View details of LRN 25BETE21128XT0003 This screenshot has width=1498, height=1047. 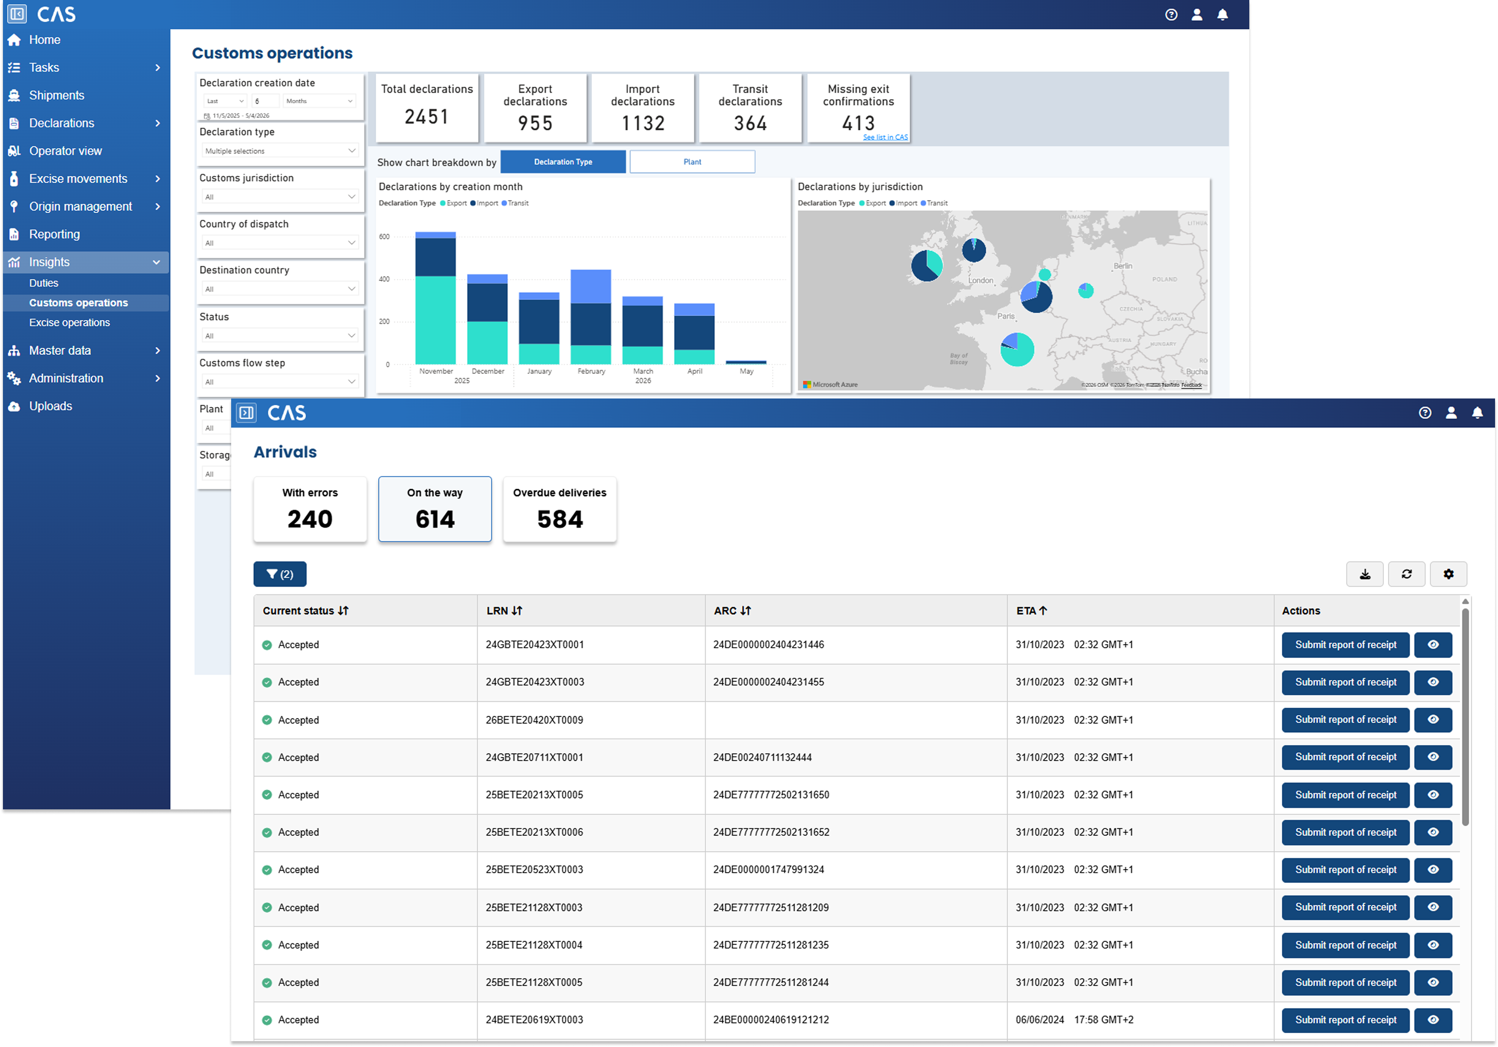pos(1433,907)
